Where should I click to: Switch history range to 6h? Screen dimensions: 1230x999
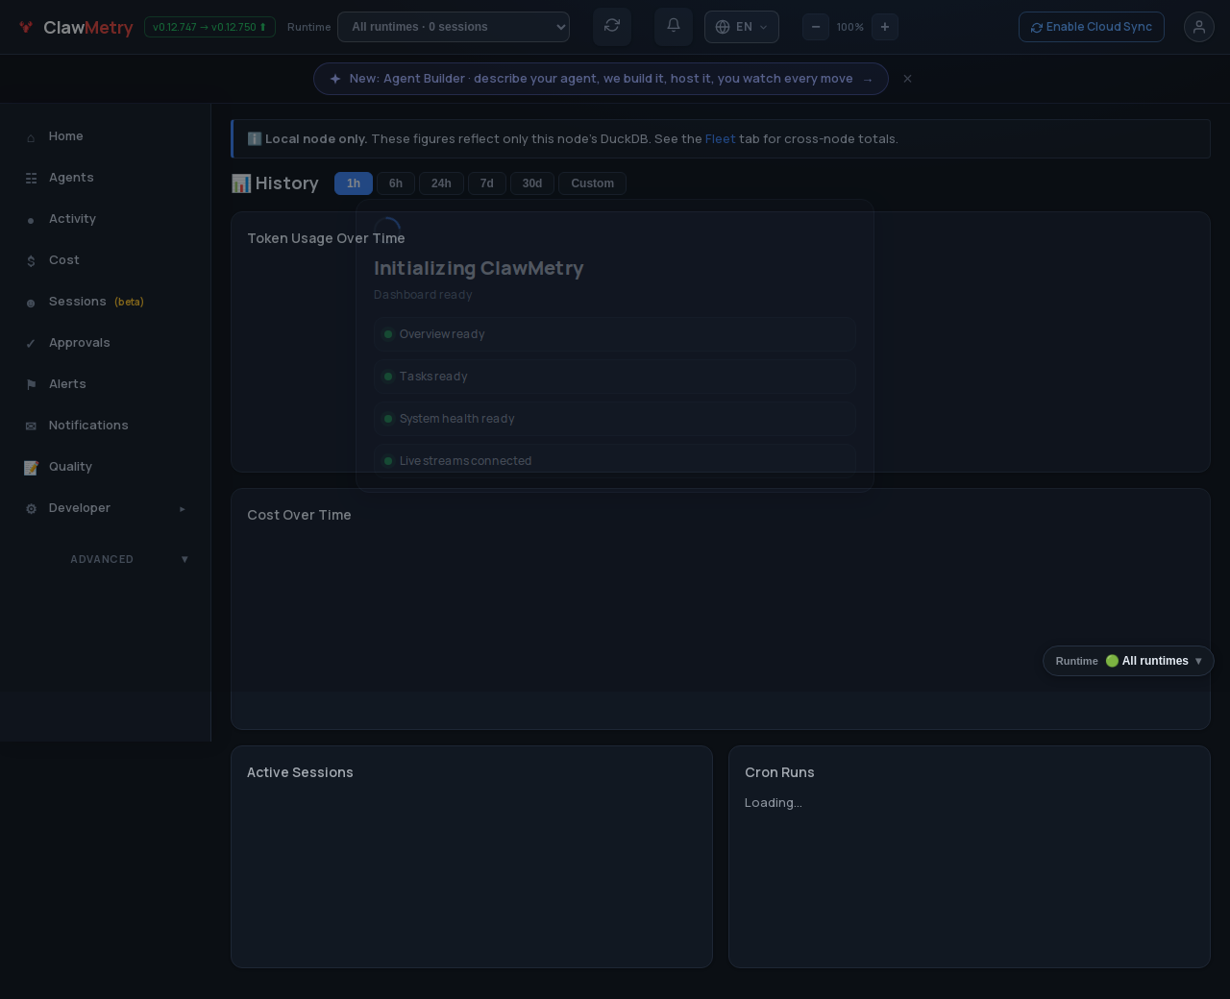click(396, 183)
